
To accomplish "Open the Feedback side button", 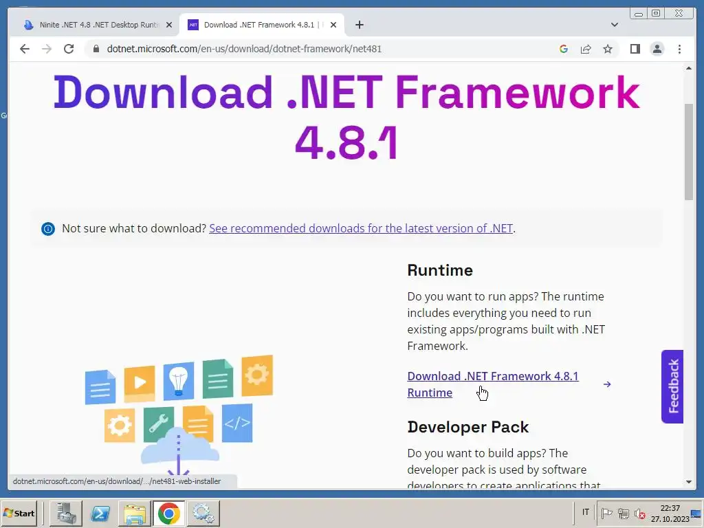I will pos(672,386).
